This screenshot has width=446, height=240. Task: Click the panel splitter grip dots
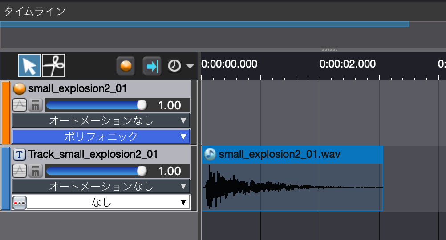tap(330, 50)
